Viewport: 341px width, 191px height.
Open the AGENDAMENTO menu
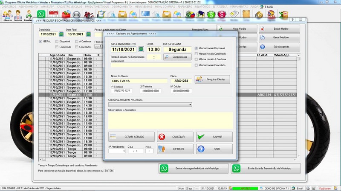tap(28, 7)
